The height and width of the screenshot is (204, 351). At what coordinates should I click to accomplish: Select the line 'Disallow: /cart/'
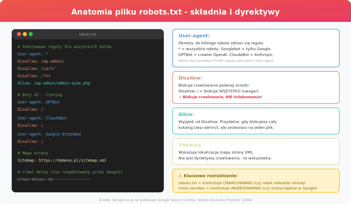[36, 68]
